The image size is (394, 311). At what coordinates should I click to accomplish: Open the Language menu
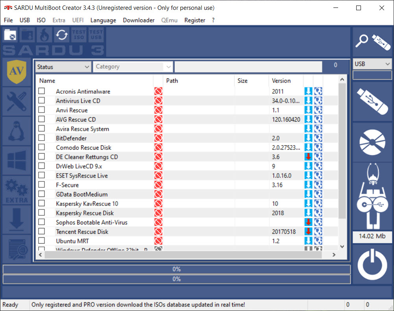click(103, 20)
